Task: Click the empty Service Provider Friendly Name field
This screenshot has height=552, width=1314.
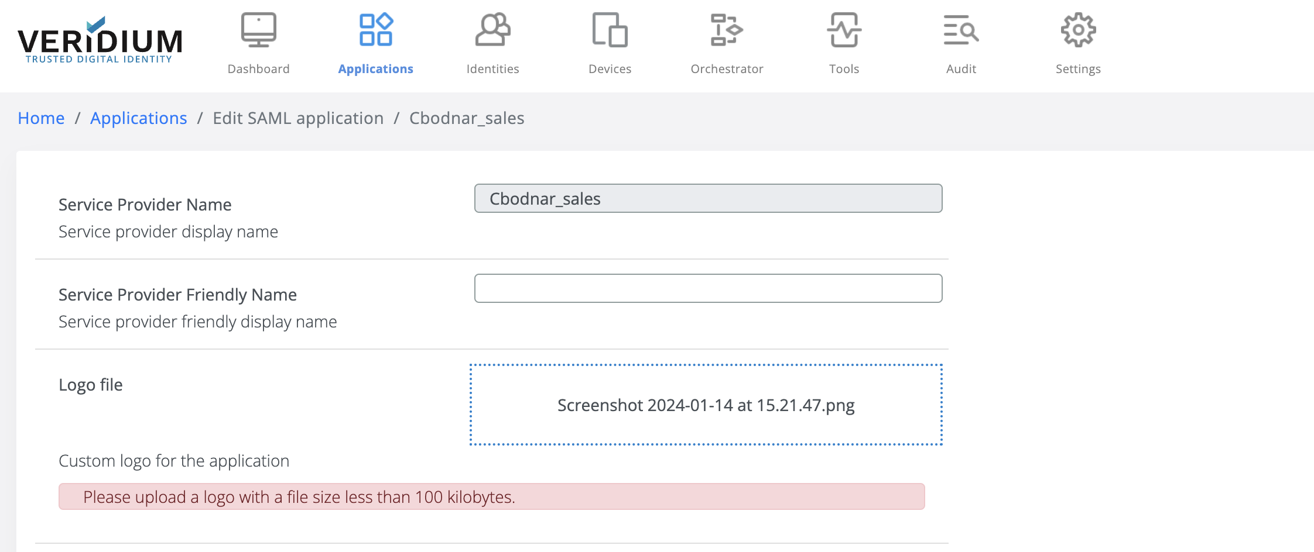Action: point(708,288)
